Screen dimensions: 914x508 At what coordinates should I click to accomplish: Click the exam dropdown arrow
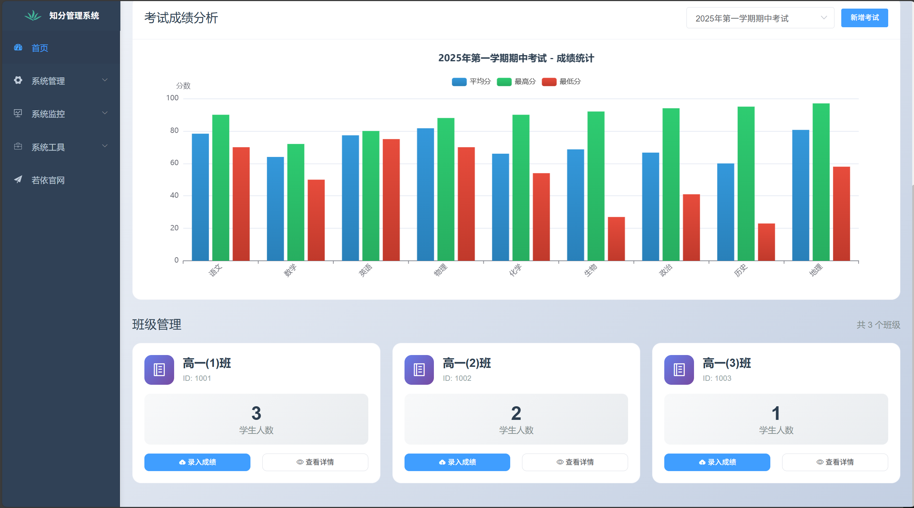click(824, 18)
